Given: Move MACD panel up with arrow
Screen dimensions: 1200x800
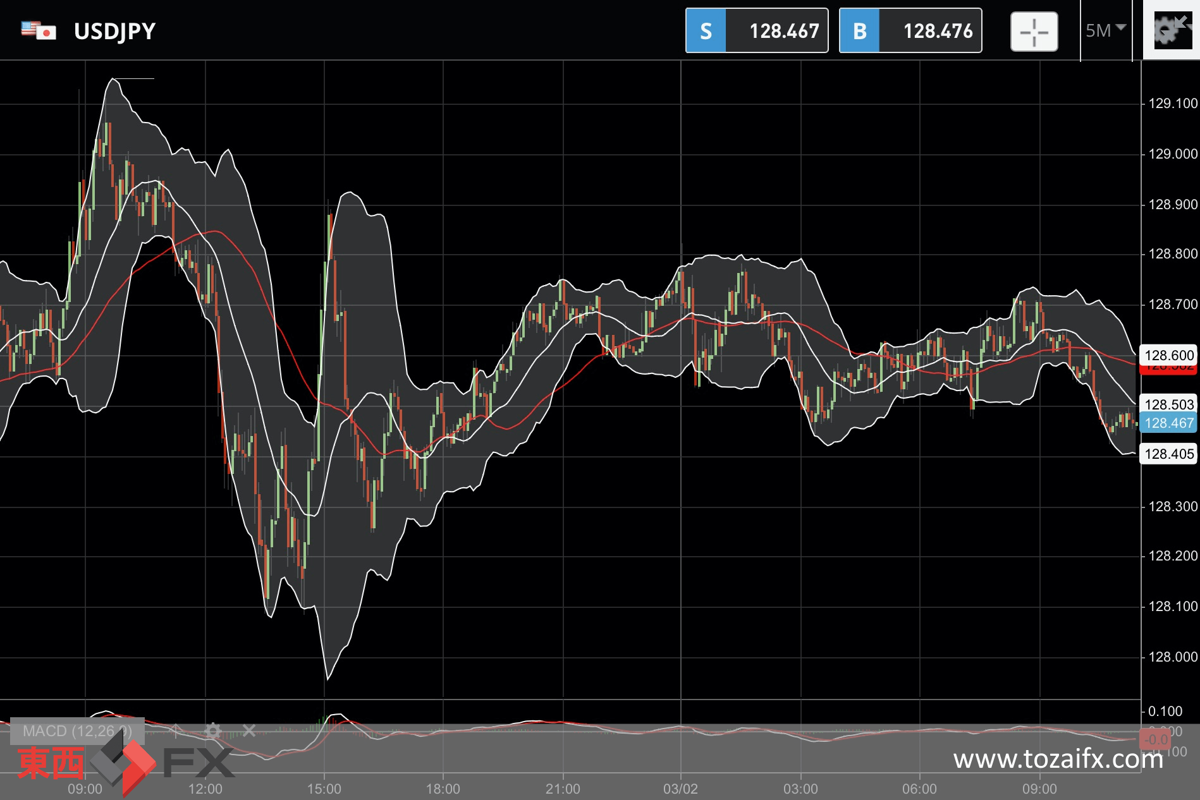Looking at the screenshot, I should click(x=176, y=731).
